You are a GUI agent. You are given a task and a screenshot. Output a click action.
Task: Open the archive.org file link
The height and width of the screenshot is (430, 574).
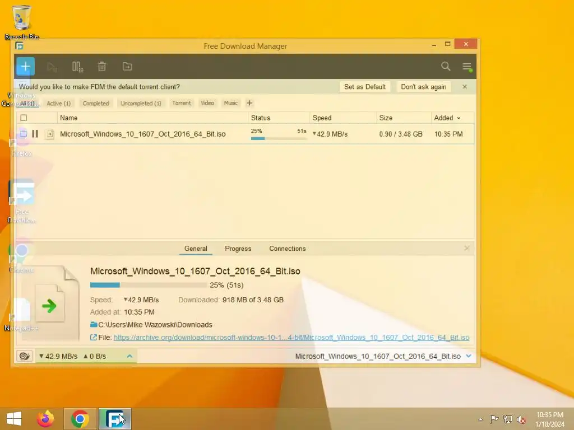291,338
